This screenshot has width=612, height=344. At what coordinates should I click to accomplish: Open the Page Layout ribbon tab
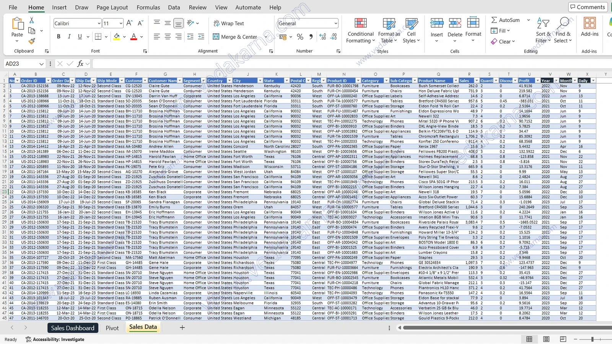(x=112, y=7)
